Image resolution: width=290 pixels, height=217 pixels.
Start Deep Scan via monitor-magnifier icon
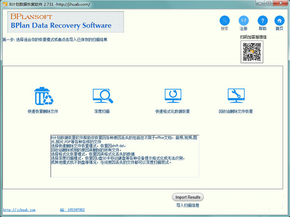point(102,96)
